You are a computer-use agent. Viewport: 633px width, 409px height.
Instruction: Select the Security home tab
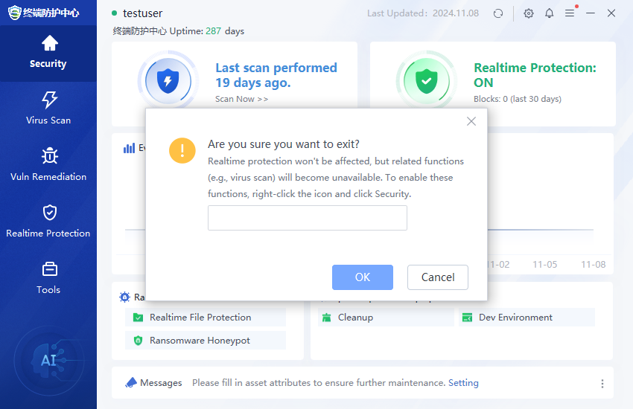(x=48, y=51)
